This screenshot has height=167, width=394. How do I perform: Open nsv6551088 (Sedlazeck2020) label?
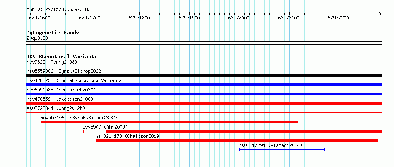(x=61, y=90)
